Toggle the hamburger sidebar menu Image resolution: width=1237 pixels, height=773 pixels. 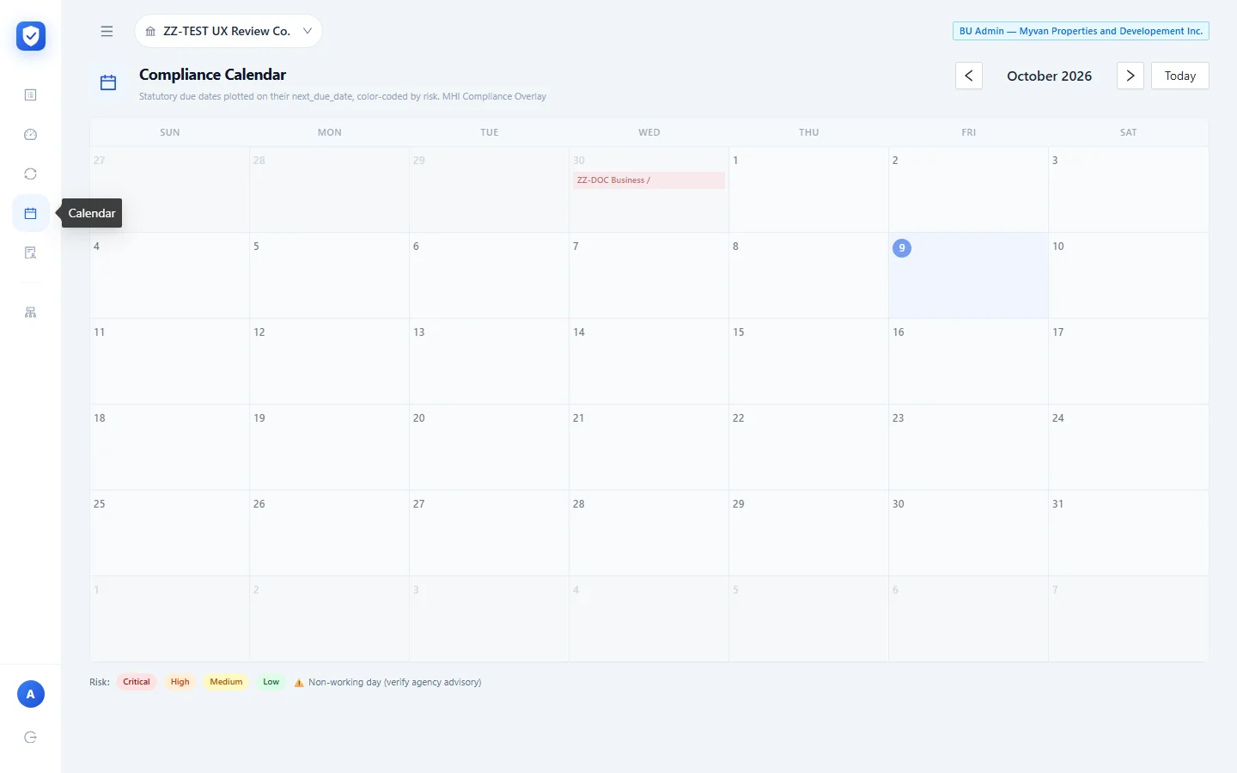coord(107,31)
